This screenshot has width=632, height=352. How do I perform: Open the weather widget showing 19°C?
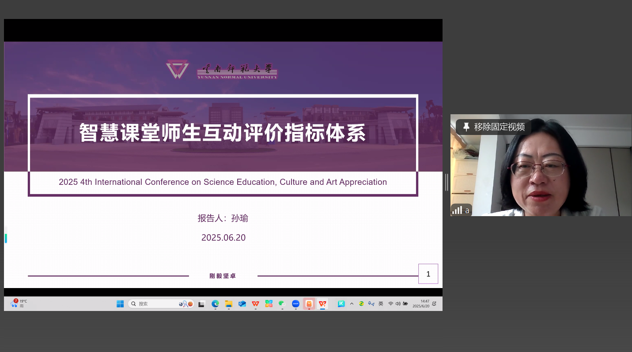[19, 303]
